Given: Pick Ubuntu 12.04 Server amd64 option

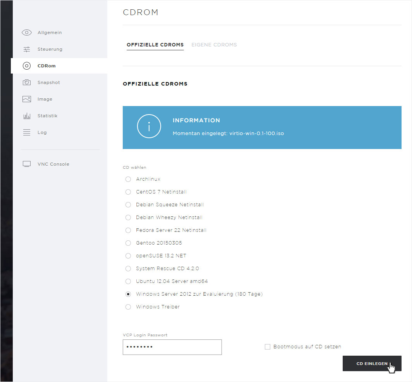Looking at the screenshot, I should [128, 281].
